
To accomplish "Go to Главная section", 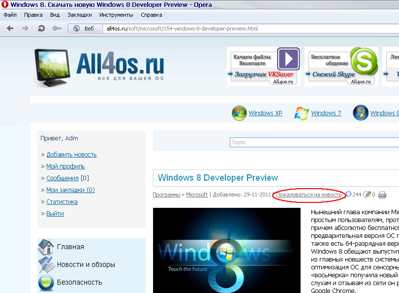I will point(70,247).
